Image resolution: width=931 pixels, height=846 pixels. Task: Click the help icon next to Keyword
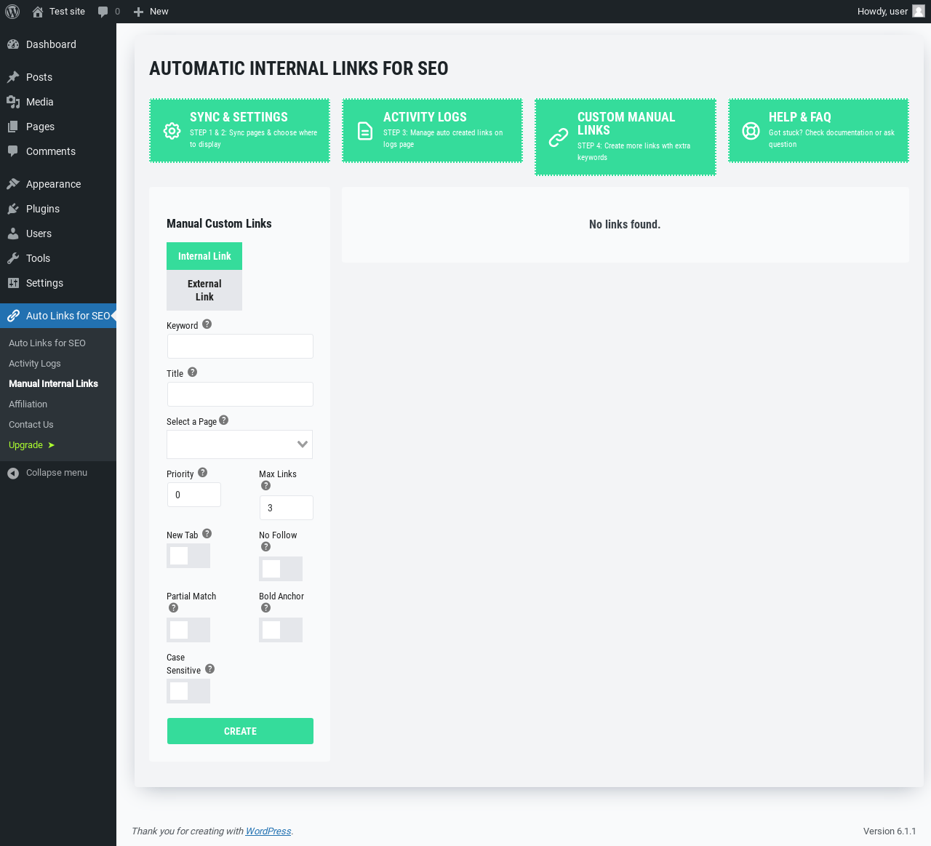(x=207, y=324)
